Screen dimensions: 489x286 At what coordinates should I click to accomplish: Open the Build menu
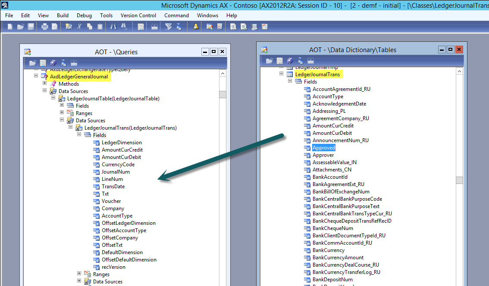point(63,15)
